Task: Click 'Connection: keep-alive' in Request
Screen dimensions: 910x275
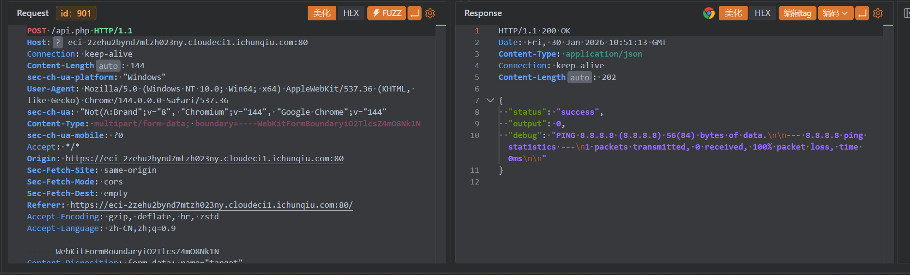Action: 80,54
